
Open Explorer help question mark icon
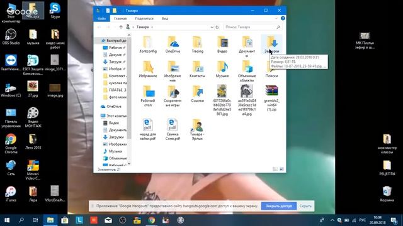coord(283,18)
